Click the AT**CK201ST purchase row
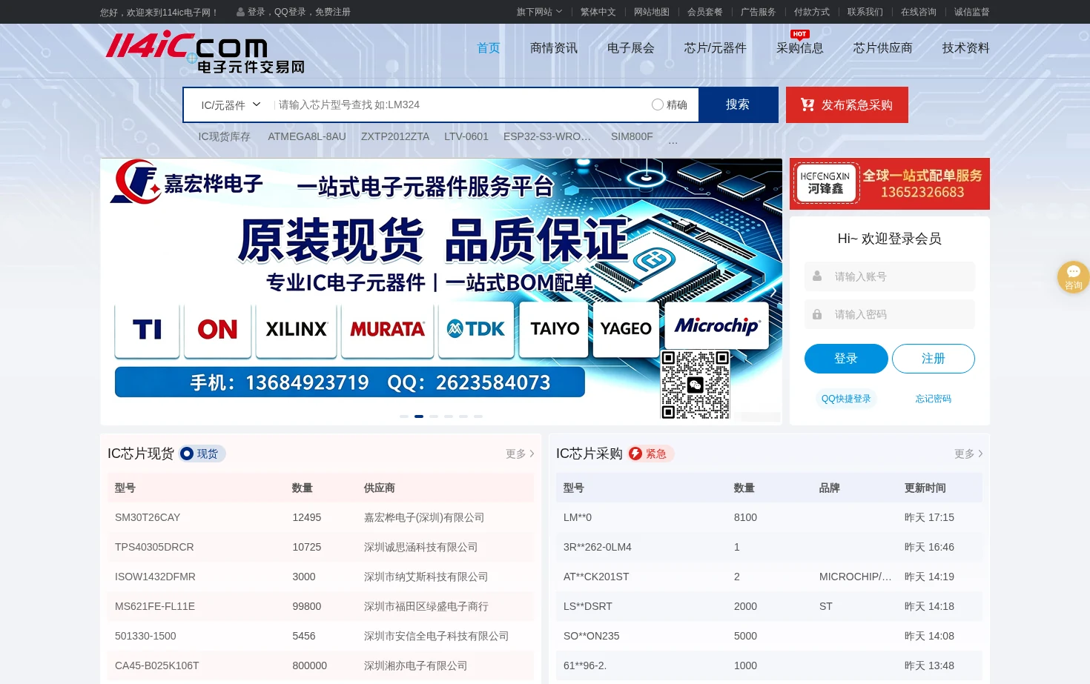Screen dimensions: 1090x684 (769, 577)
